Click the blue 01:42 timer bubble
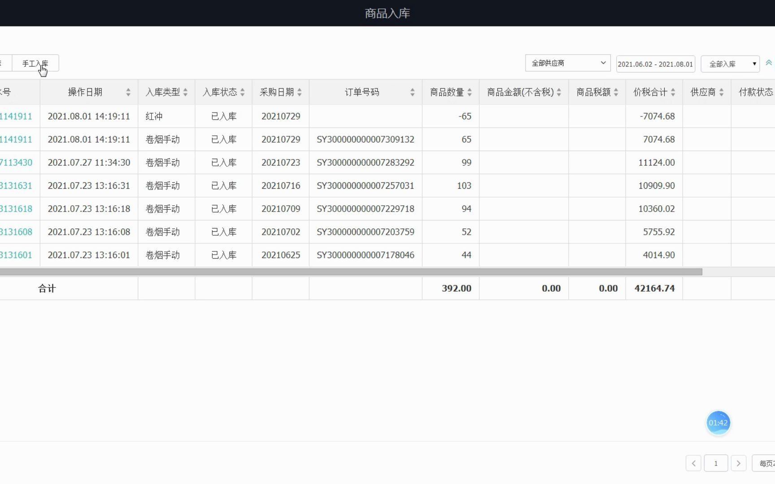Screen dimensions: 775x484 pyautogui.click(x=718, y=423)
